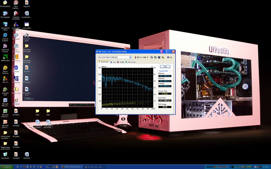The height and width of the screenshot is (169, 271).
Task: Select the Musicmatch Jukebox shortcut
Action: 16,26
